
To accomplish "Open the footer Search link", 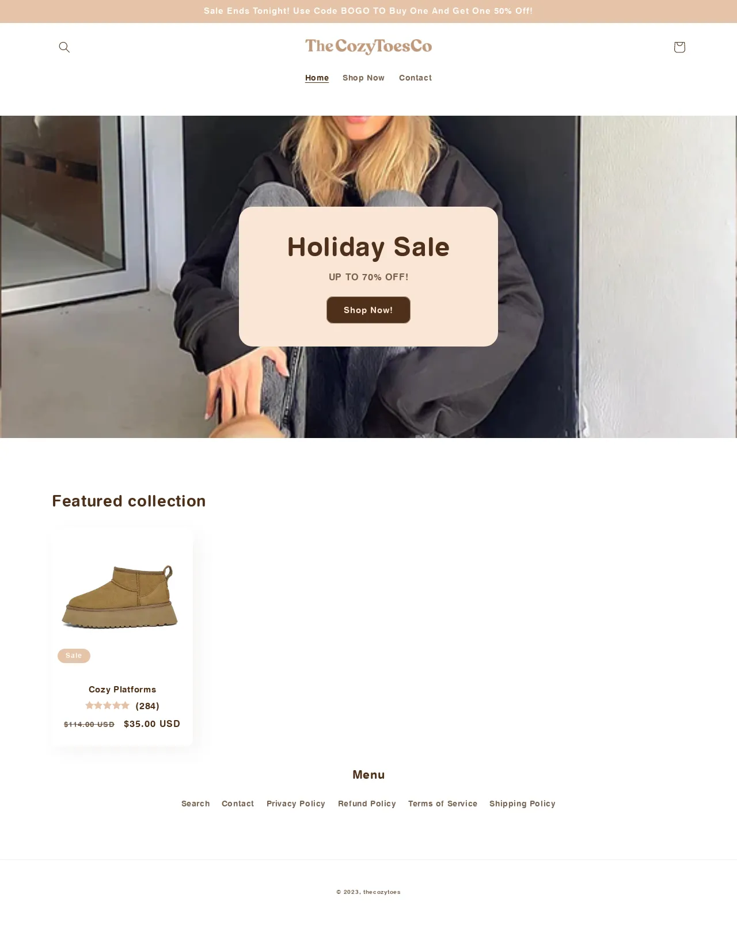I will [x=196, y=804].
